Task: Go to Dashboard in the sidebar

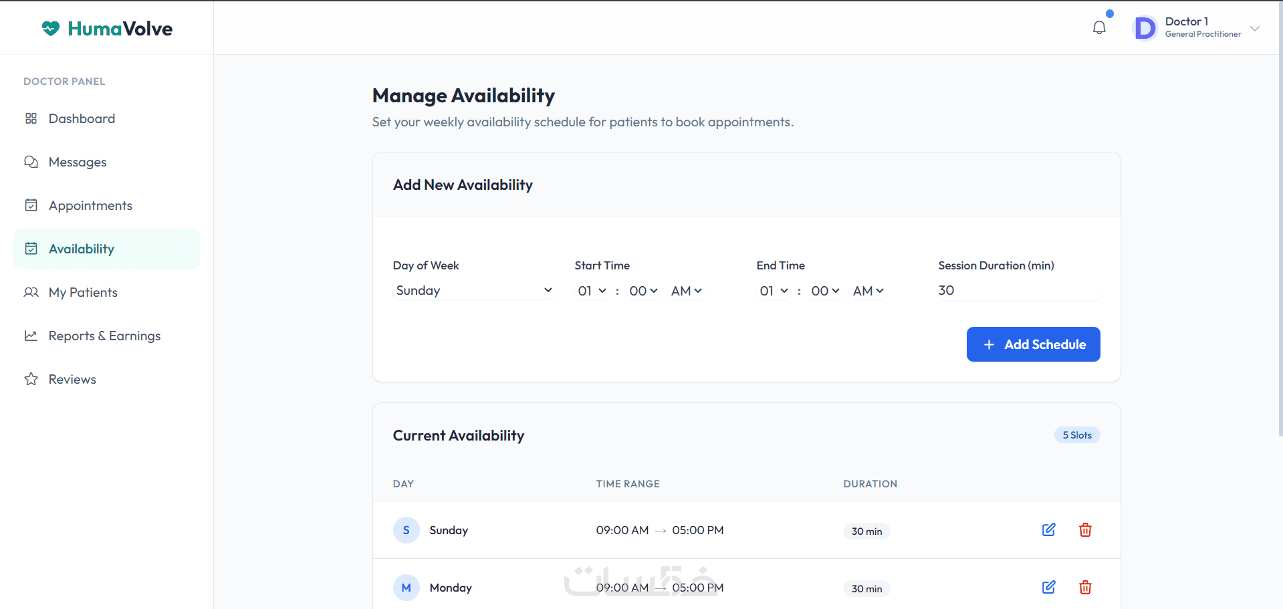Action: 82,118
